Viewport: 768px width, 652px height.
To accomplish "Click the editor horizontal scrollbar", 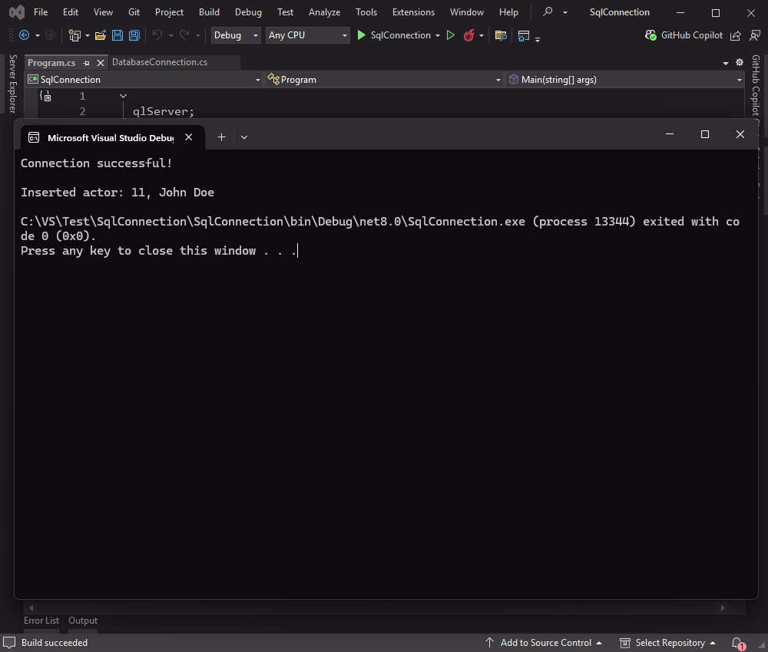I will 376,608.
